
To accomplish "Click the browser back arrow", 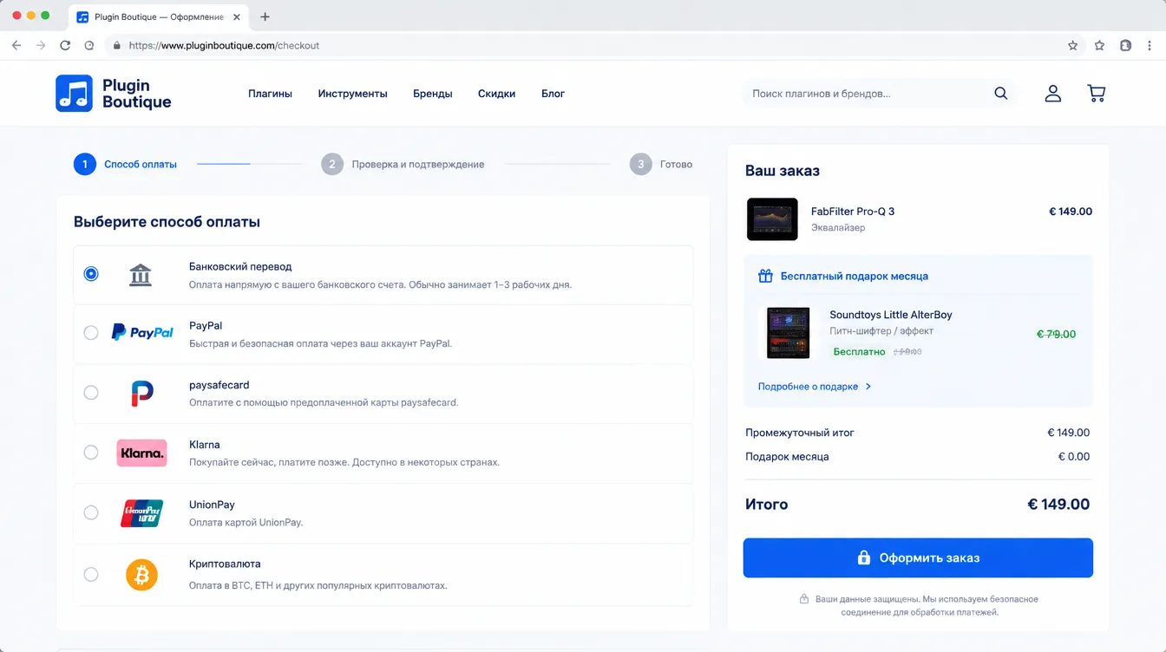I will coord(16,45).
